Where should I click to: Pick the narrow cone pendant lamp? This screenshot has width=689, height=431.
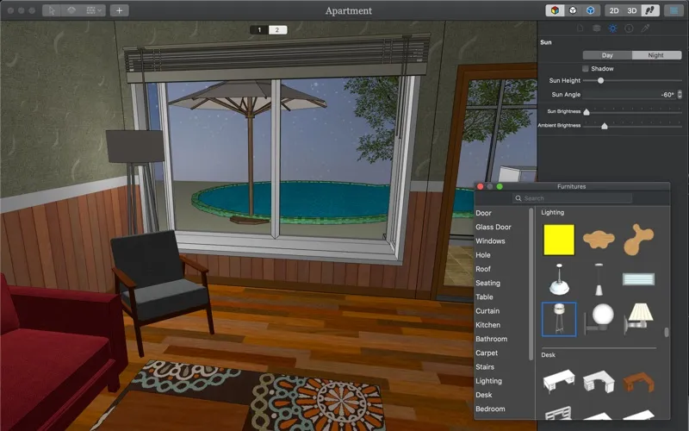(x=599, y=279)
